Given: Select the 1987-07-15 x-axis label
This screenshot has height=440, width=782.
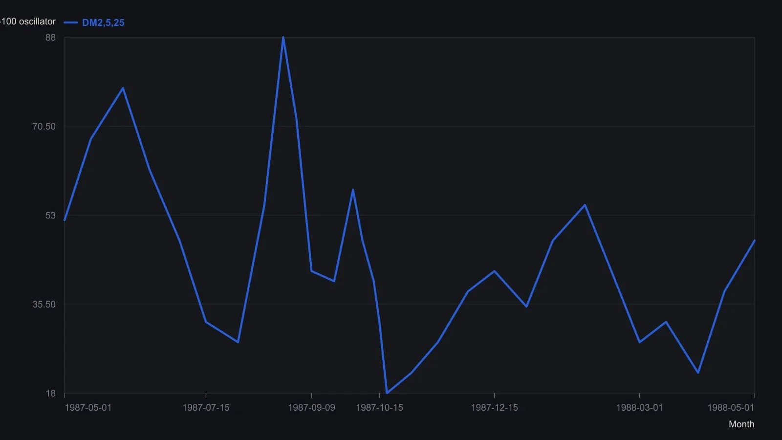Looking at the screenshot, I should point(206,407).
